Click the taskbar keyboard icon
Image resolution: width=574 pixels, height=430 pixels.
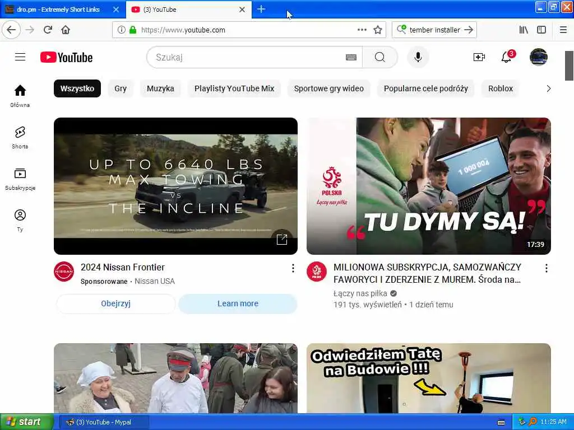[x=502, y=422]
